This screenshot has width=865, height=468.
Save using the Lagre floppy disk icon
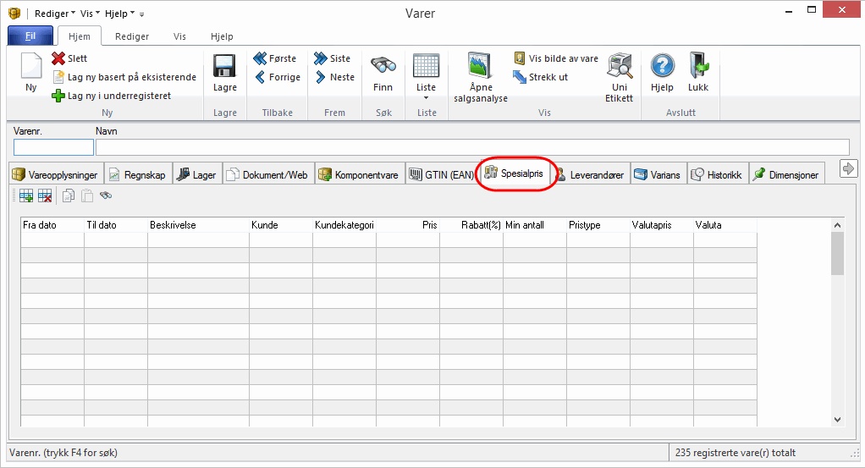tap(224, 68)
